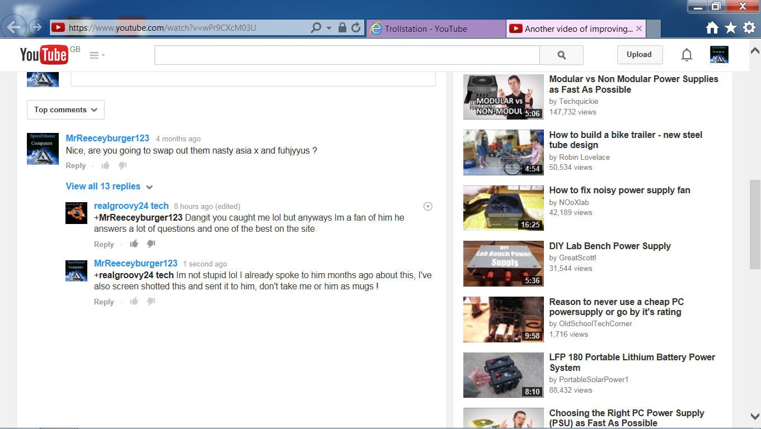
Task: Click the page refresh icon
Action: (356, 28)
